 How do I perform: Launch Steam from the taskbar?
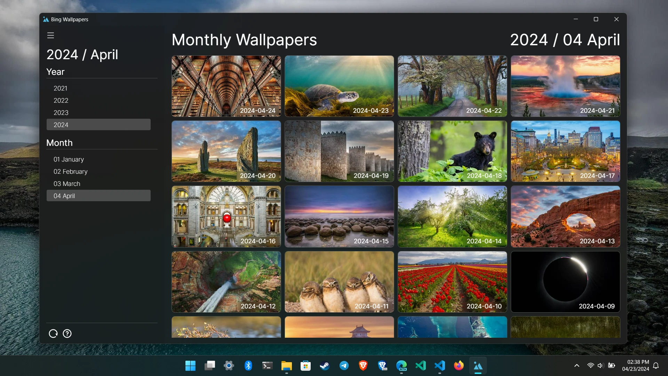pyautogui.click(x=325, y=366)
